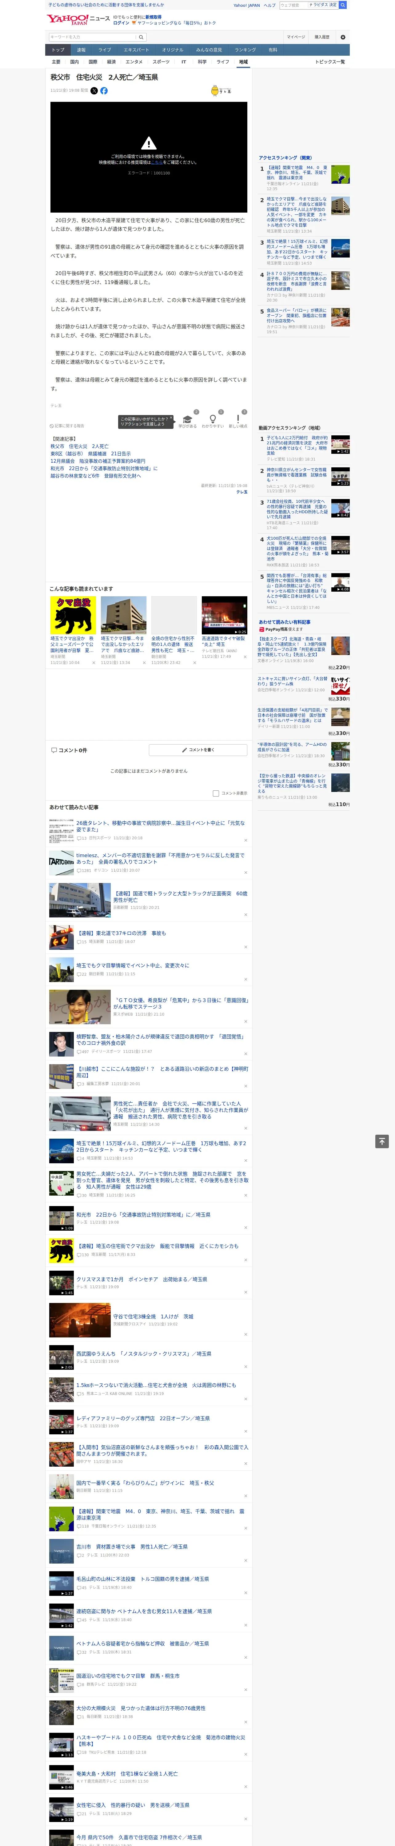Open article GTO女優、希良梨
395x1846 pixels.
[x=181, y=1003]
